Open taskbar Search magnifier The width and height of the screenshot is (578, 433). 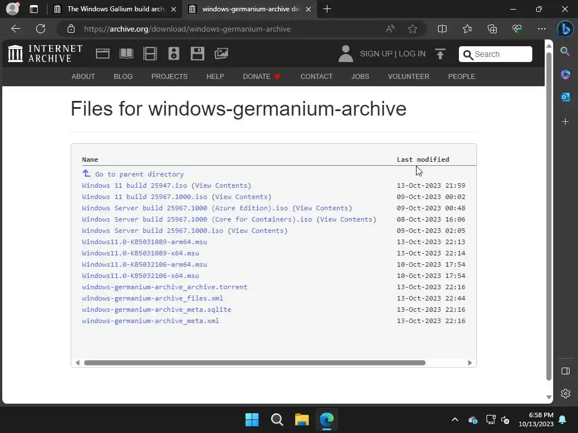point(277,419)
